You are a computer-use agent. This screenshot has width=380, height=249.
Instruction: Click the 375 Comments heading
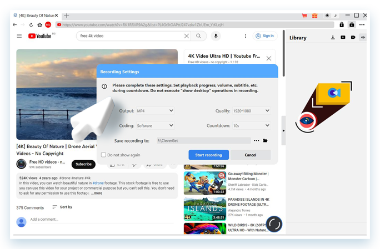pyautogui.click(x=30, y=207)
